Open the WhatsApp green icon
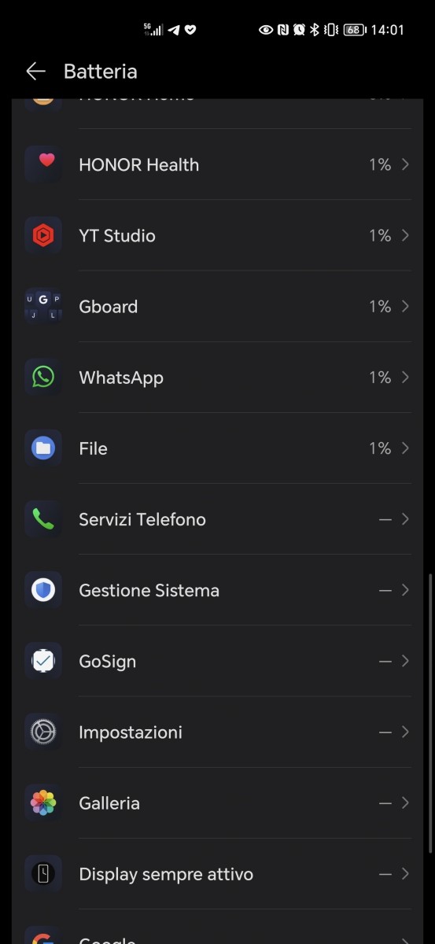Image resolution: width=435 pixels, height=944 pixels. coord(43,377)
